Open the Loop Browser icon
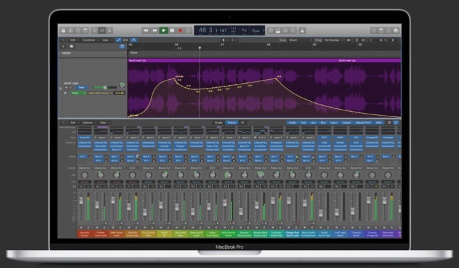This screenshot has height=268, width=459. 388,31
